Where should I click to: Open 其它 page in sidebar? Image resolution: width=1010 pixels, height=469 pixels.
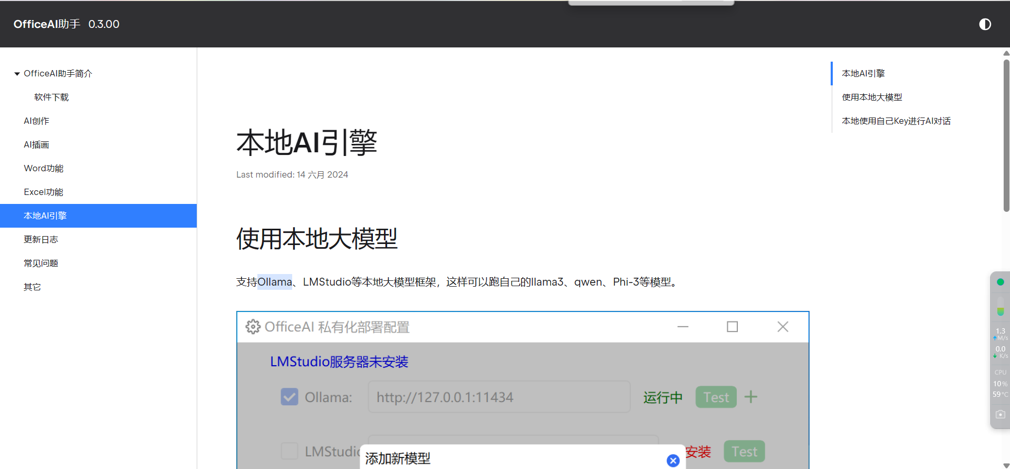click(32, 287)
